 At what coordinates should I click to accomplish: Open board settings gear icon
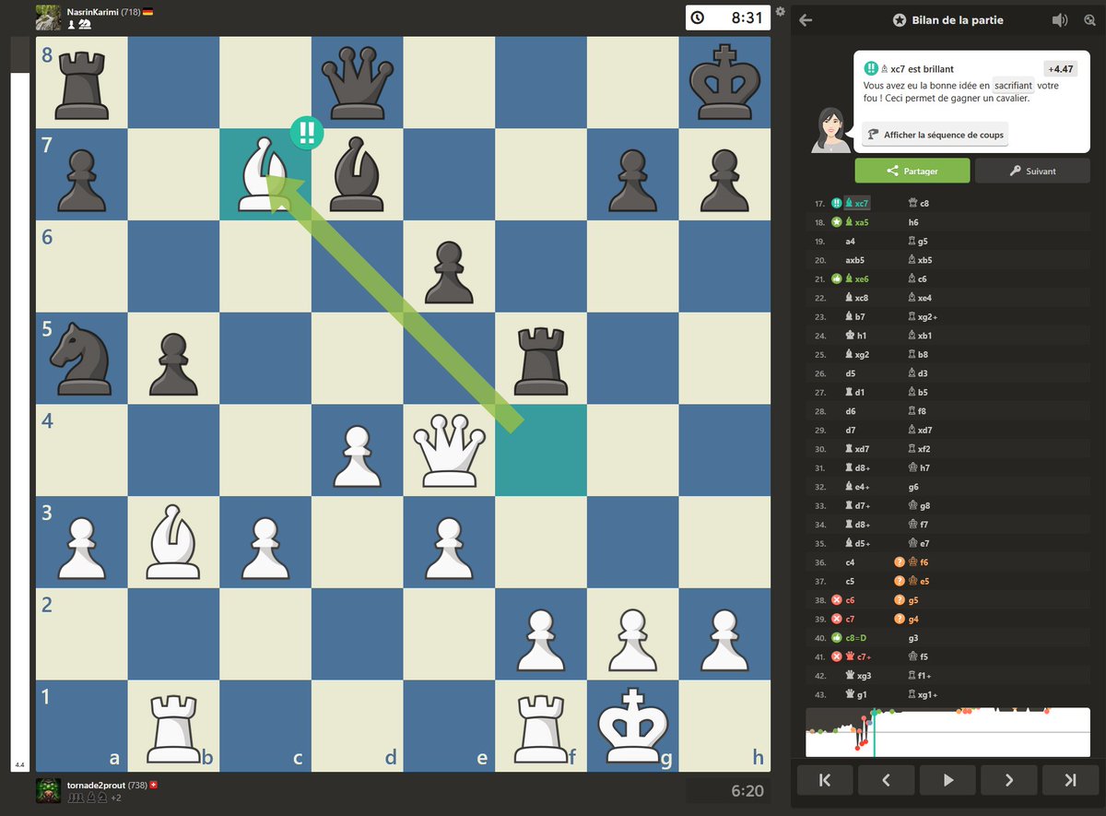click(x=780, y=12)
